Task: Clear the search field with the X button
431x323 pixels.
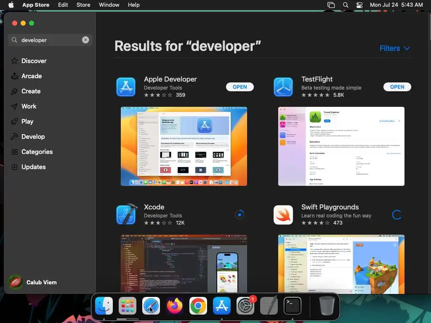Action: coord(85,40)
